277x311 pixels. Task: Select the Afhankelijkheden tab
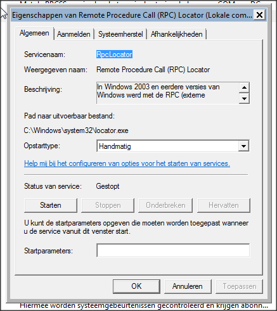(177, 34)
